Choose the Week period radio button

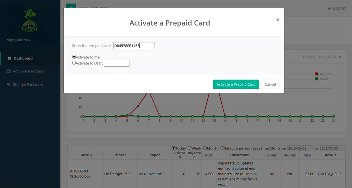189,148
